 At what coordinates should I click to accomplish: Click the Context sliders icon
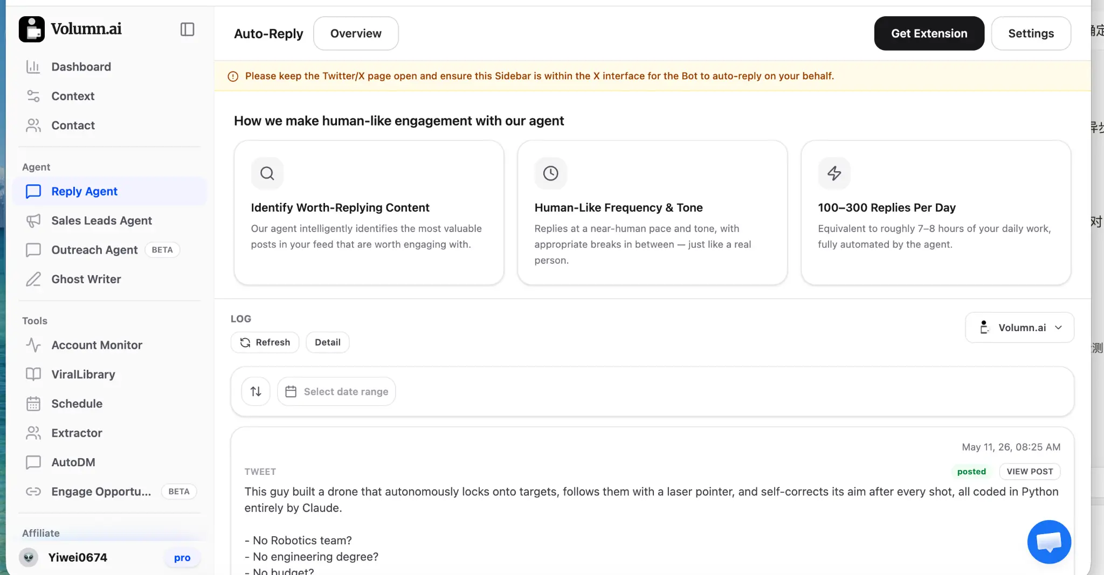coord(33,96)
